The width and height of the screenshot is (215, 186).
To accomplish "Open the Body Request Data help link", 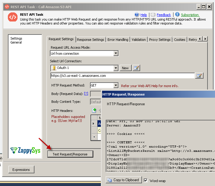I will 86,94.
